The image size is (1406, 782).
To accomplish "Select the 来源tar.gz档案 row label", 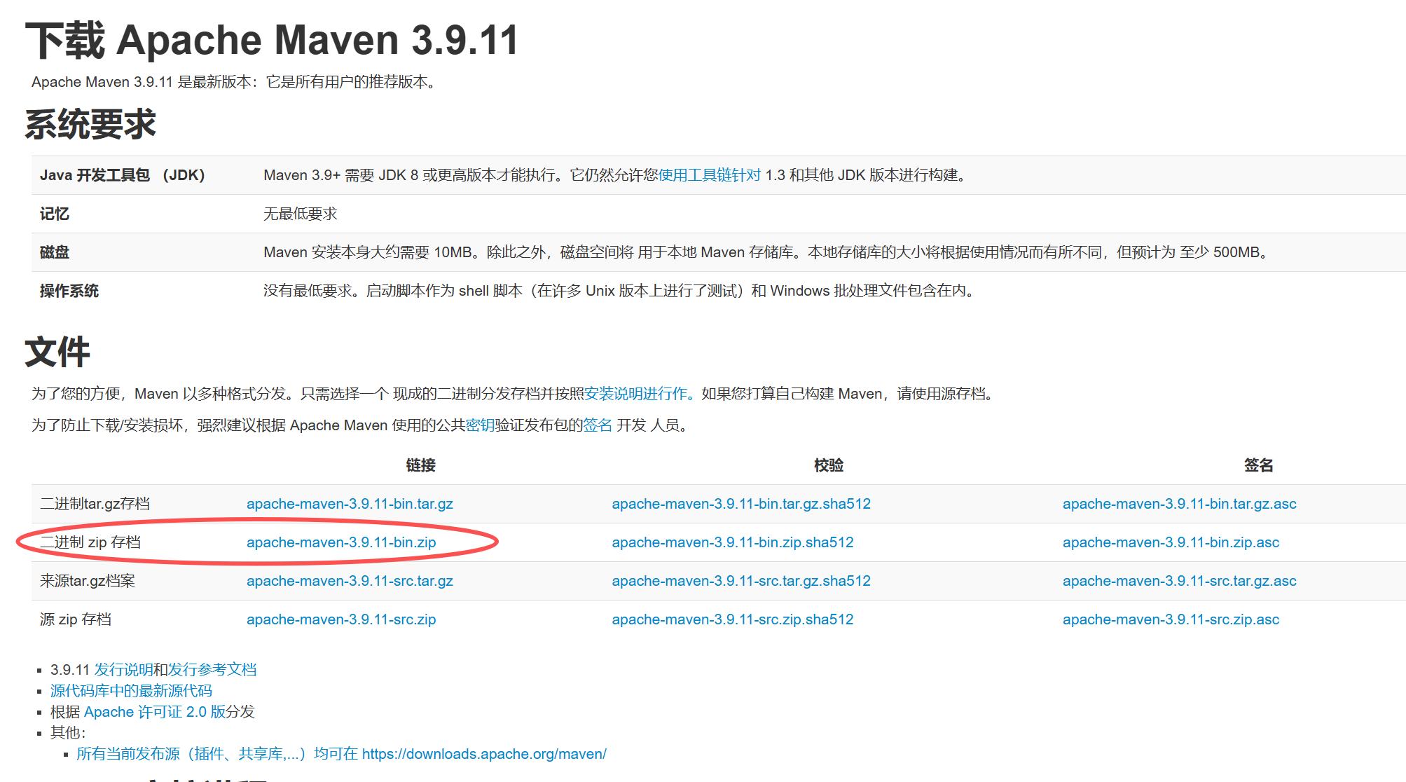I will [88, 581].
